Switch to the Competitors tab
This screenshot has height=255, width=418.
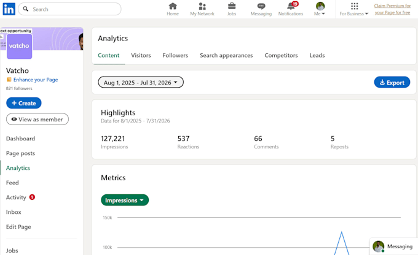coord(281,55)
